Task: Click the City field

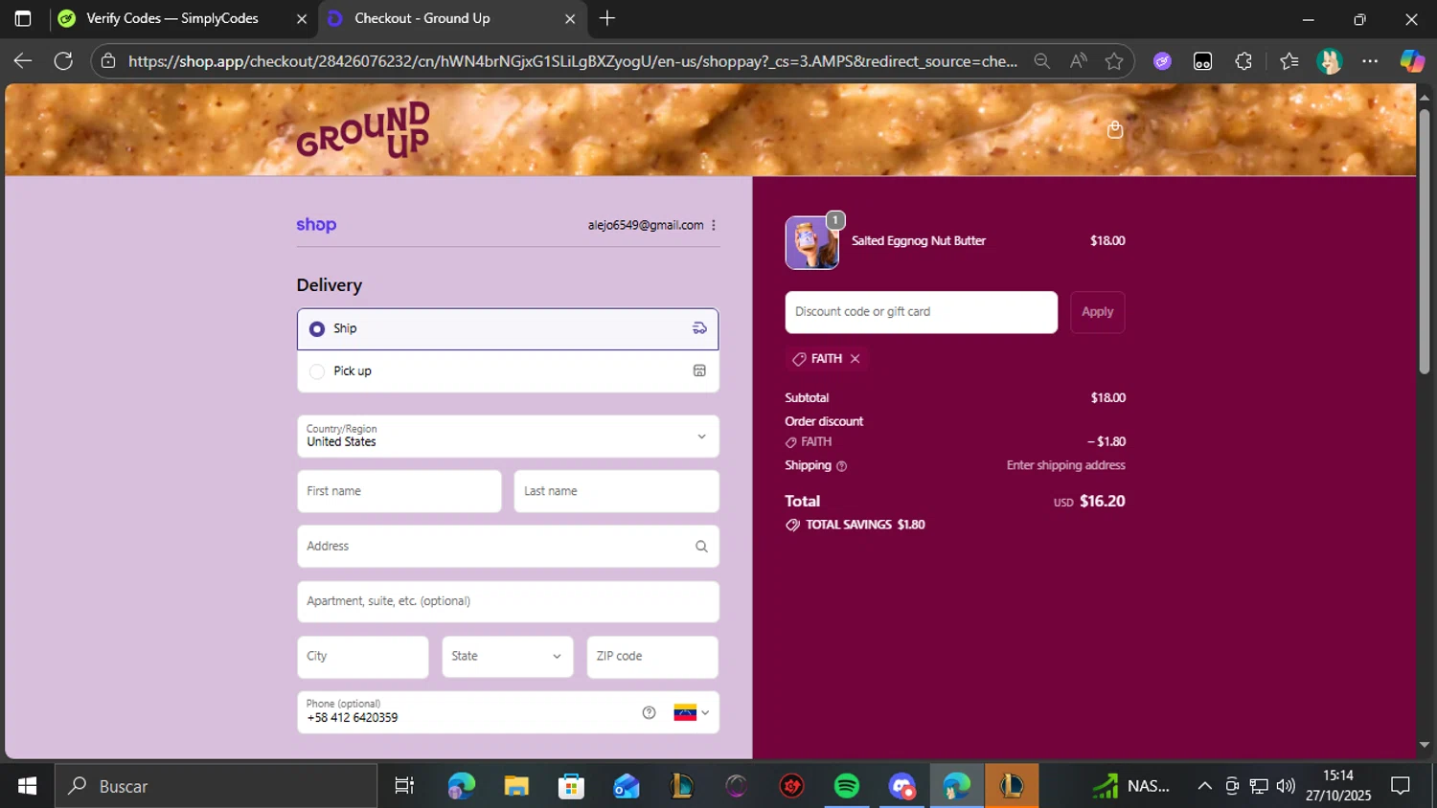Action: coord(363,657)
